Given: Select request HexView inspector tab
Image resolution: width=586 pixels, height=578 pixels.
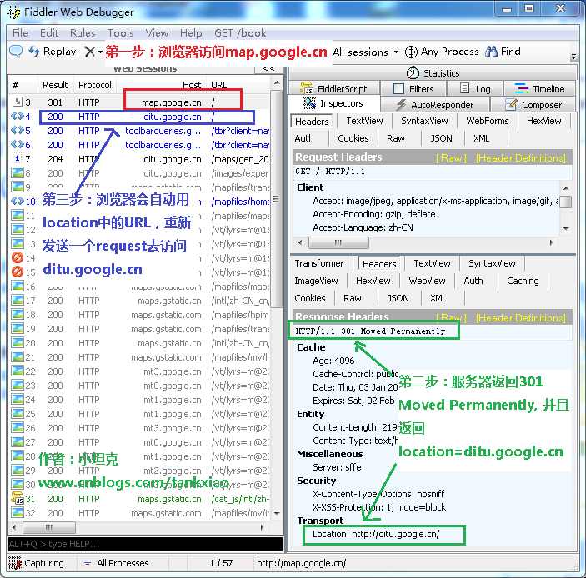Looking at the screenshot, I should [x=543, y=121].
